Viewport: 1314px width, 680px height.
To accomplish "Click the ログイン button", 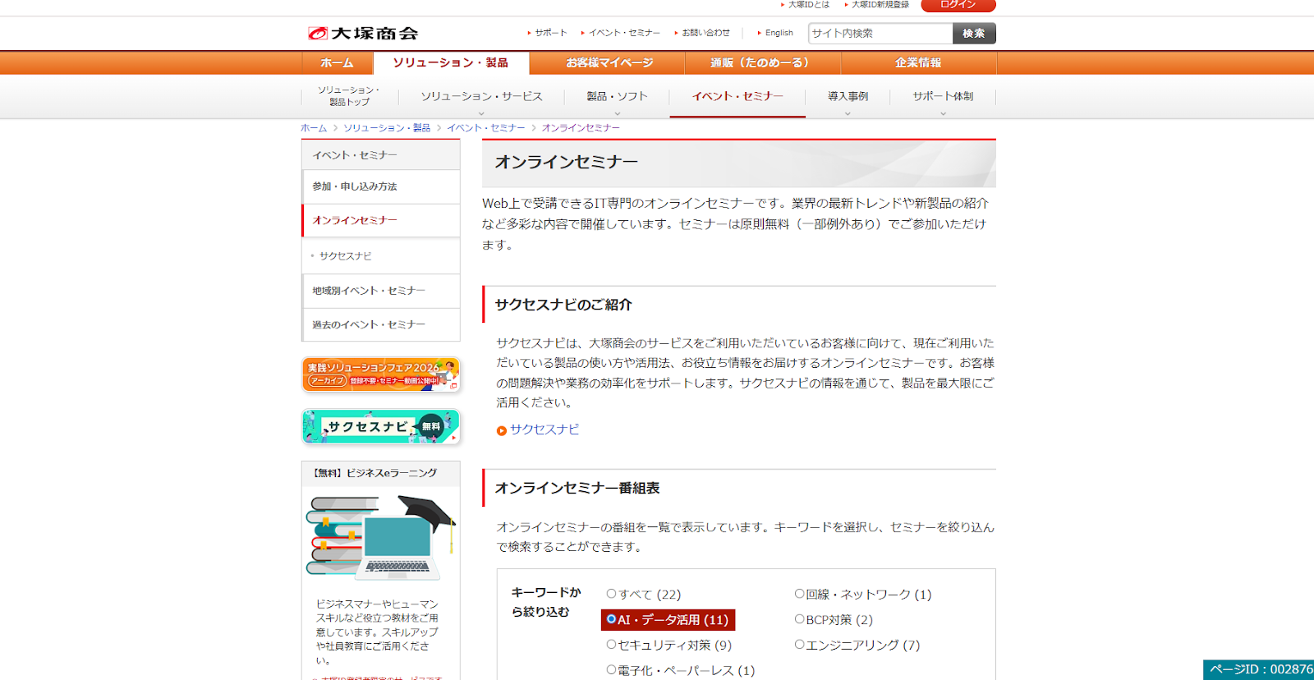I will (958, 5).
